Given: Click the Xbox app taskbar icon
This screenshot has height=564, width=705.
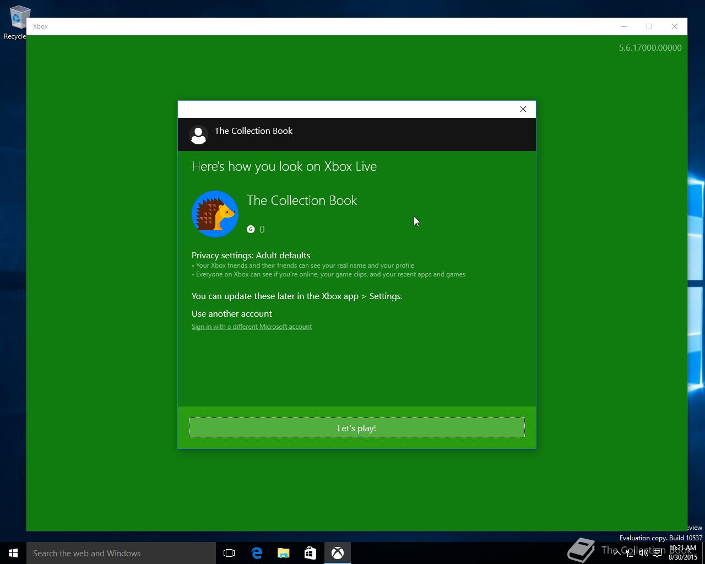Looking at the screenshot, I should (338, 553).
